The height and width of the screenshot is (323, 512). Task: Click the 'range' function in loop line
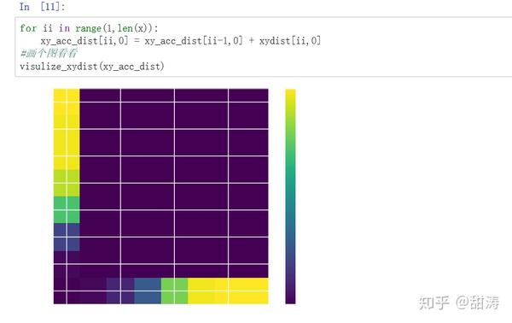(x=88, y=28)
